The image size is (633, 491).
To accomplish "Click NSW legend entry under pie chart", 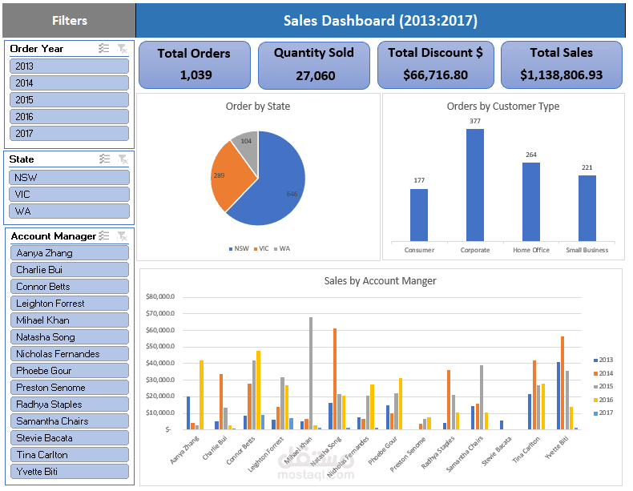I will (x=239, y=248).
